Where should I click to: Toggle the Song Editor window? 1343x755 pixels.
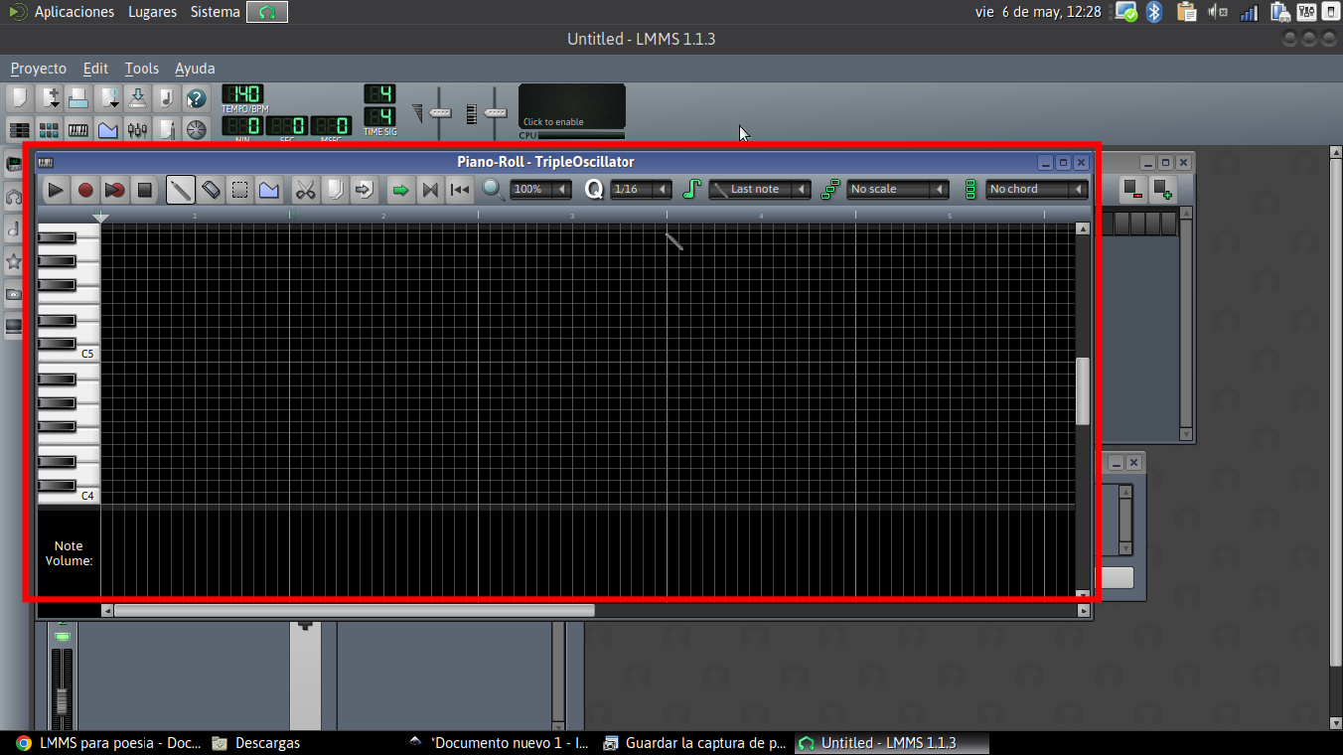point(18,129)
